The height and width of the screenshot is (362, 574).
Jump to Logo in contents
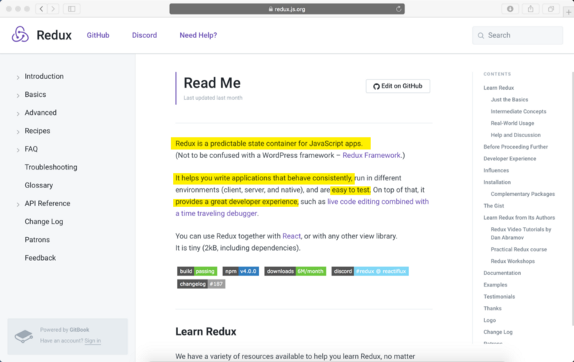pyautogui.click(x=489, y=320)
